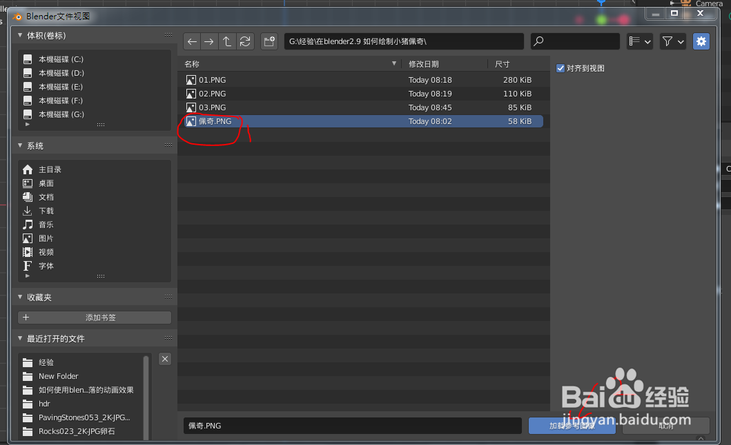731x445 pixels.
Task: Refresh the file list
Action: (x=244, y=41)
